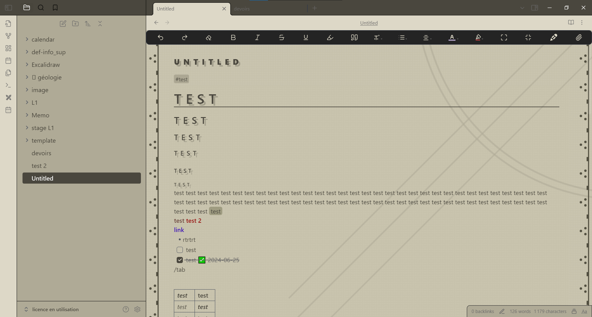Click the undo icon in the editor toolbar
592x317 pixels.
(x=161, y=38)
